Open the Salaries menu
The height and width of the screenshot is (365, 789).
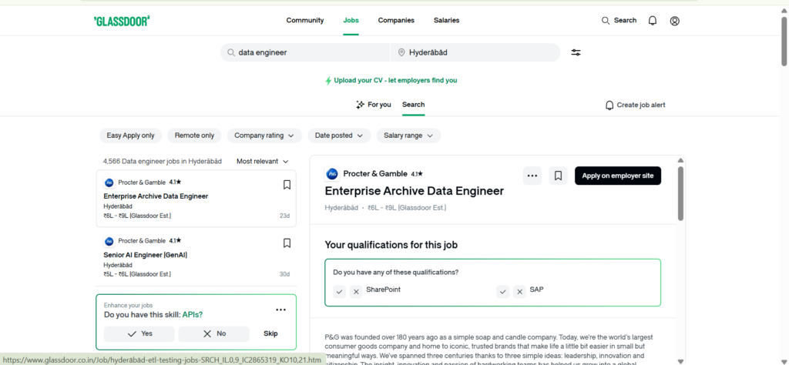(x=446, y=21)
